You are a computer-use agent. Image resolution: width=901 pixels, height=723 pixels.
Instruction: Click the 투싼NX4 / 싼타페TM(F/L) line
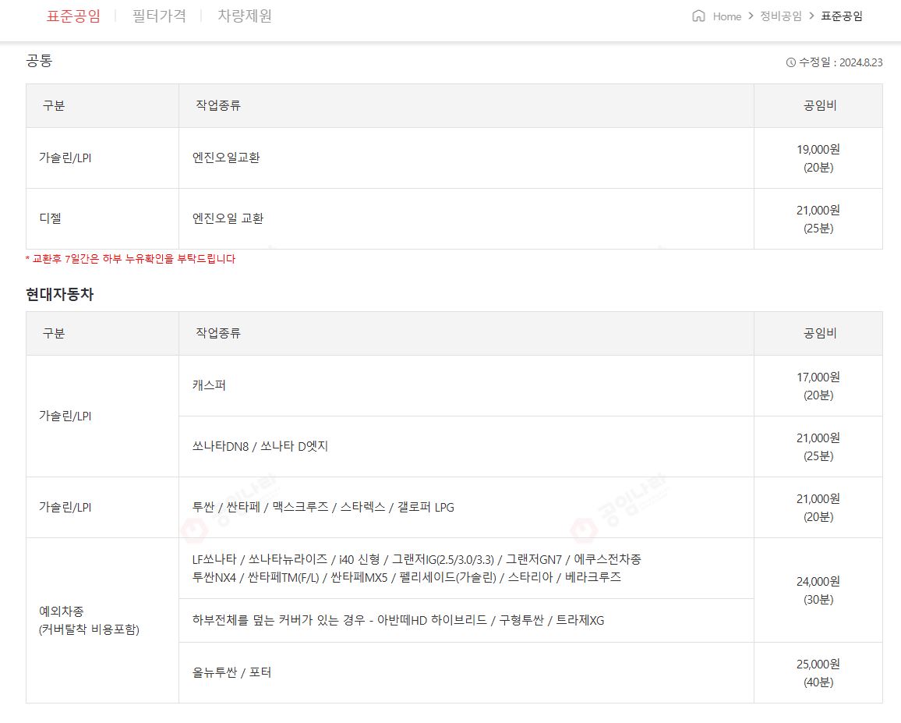coord(407,577)
